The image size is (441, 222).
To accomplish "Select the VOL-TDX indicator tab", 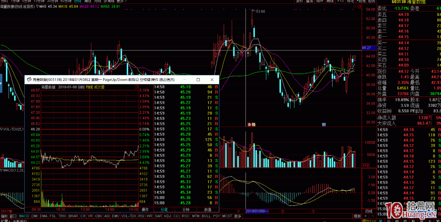I will (129, 216).
